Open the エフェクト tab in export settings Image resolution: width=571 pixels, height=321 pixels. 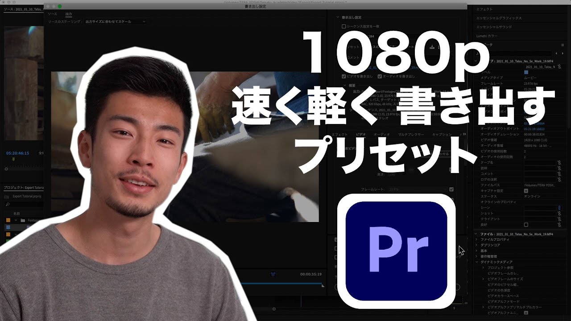[339, 134]
